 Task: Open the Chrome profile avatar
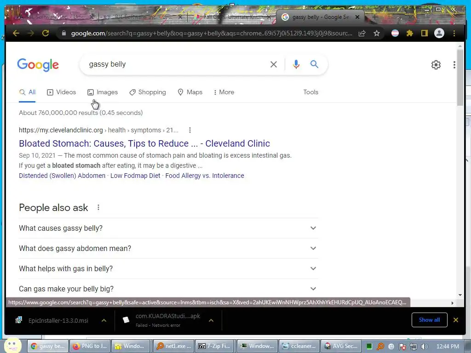tap(439, 33)
